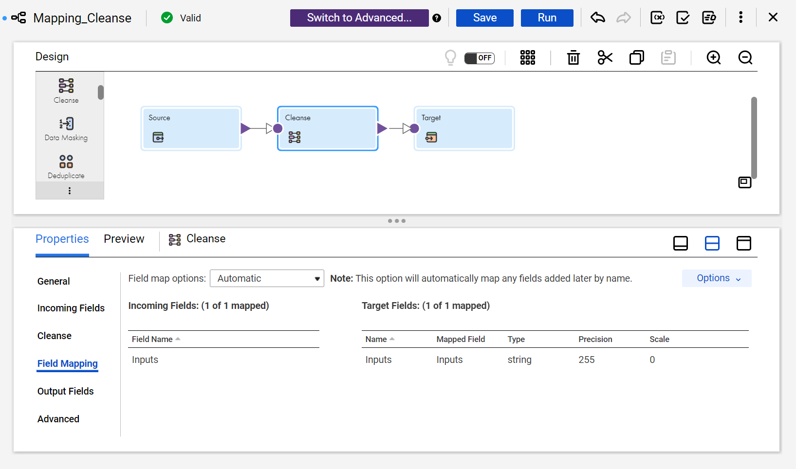Open the Cleanse properties section

[x=55, y=336]
